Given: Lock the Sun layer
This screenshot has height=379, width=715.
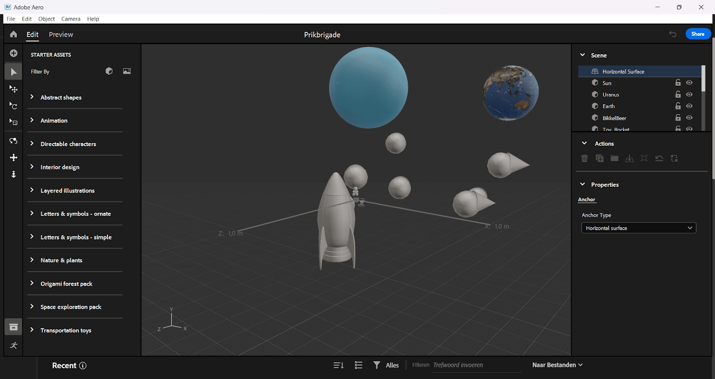Looking at the screenshot, I should [x=678, y=83].
